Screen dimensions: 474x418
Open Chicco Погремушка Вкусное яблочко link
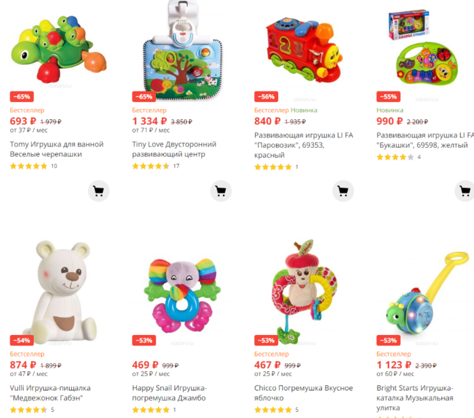click(303, 393)
